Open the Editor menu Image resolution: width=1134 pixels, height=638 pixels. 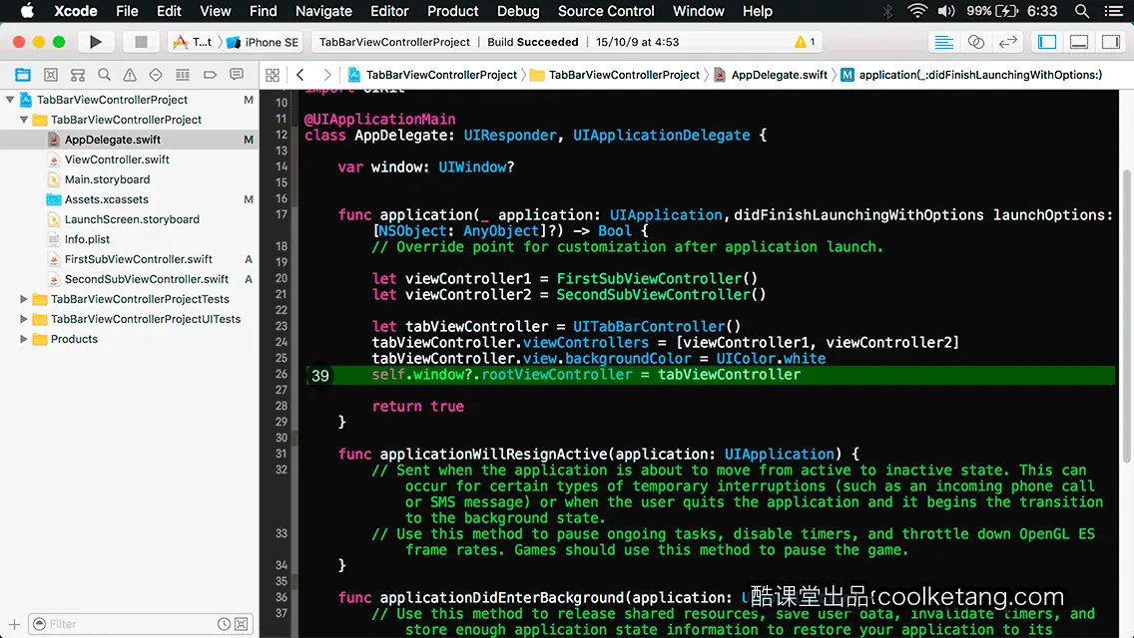pos(389,11)
